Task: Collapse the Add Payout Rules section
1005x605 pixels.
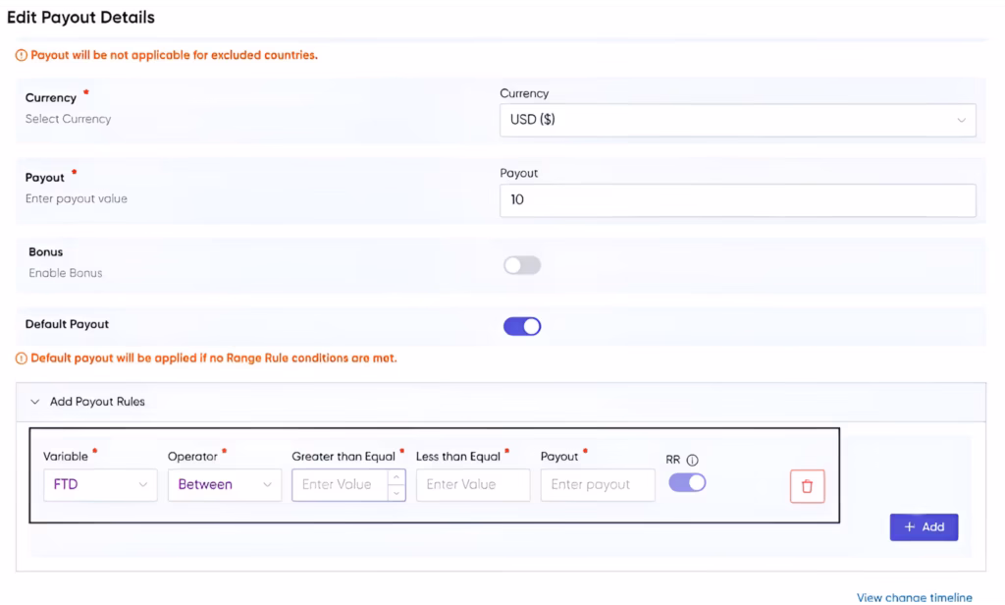Action: (x=35, y=402)
